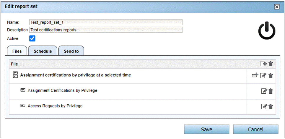This screenshot has width=285, height=139.
Task: Delete the Access Requests by Privilege report
Action: (x=271, y=107)
